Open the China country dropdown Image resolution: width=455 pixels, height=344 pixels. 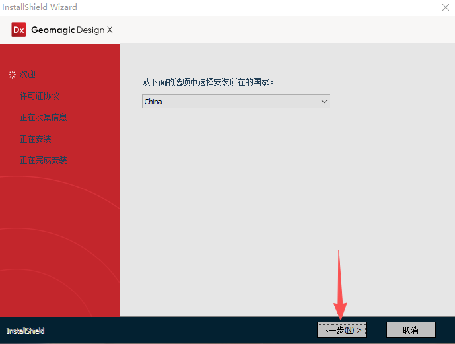click(236, 102)
